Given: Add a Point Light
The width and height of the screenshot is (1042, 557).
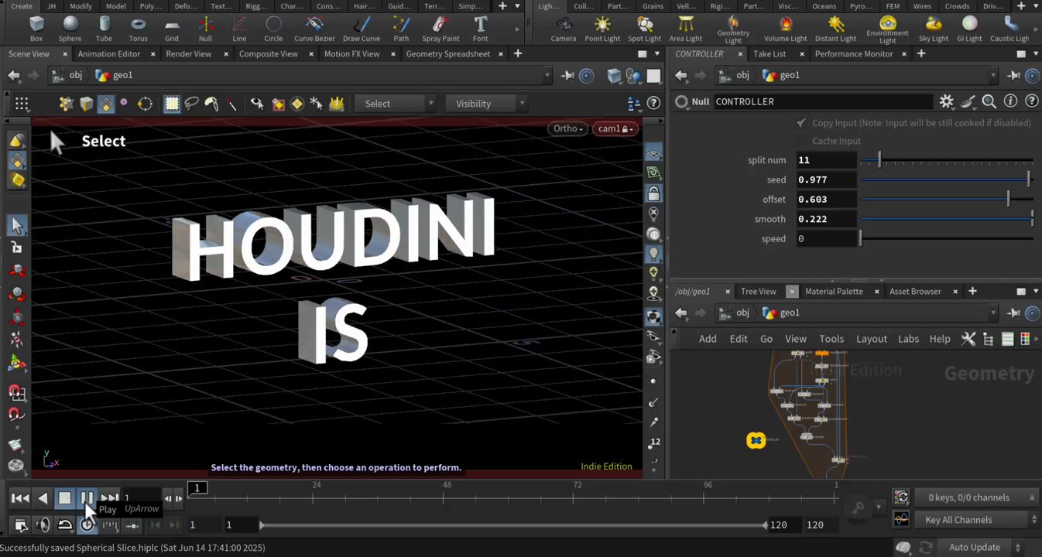Looking at the screenshot, I should (602, 29).
